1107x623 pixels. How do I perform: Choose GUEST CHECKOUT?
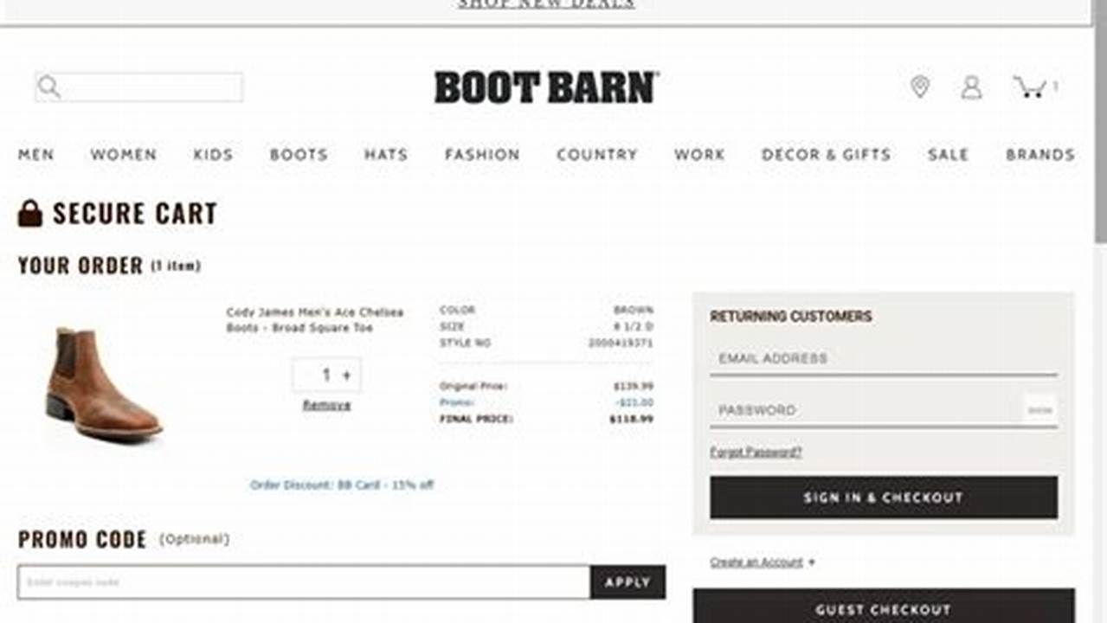(883, 610)
